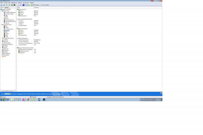The width and height of the screenshot is (203, 135).
Task: Click the AIDA64 taskbar icon
Action: click(39, 100)
